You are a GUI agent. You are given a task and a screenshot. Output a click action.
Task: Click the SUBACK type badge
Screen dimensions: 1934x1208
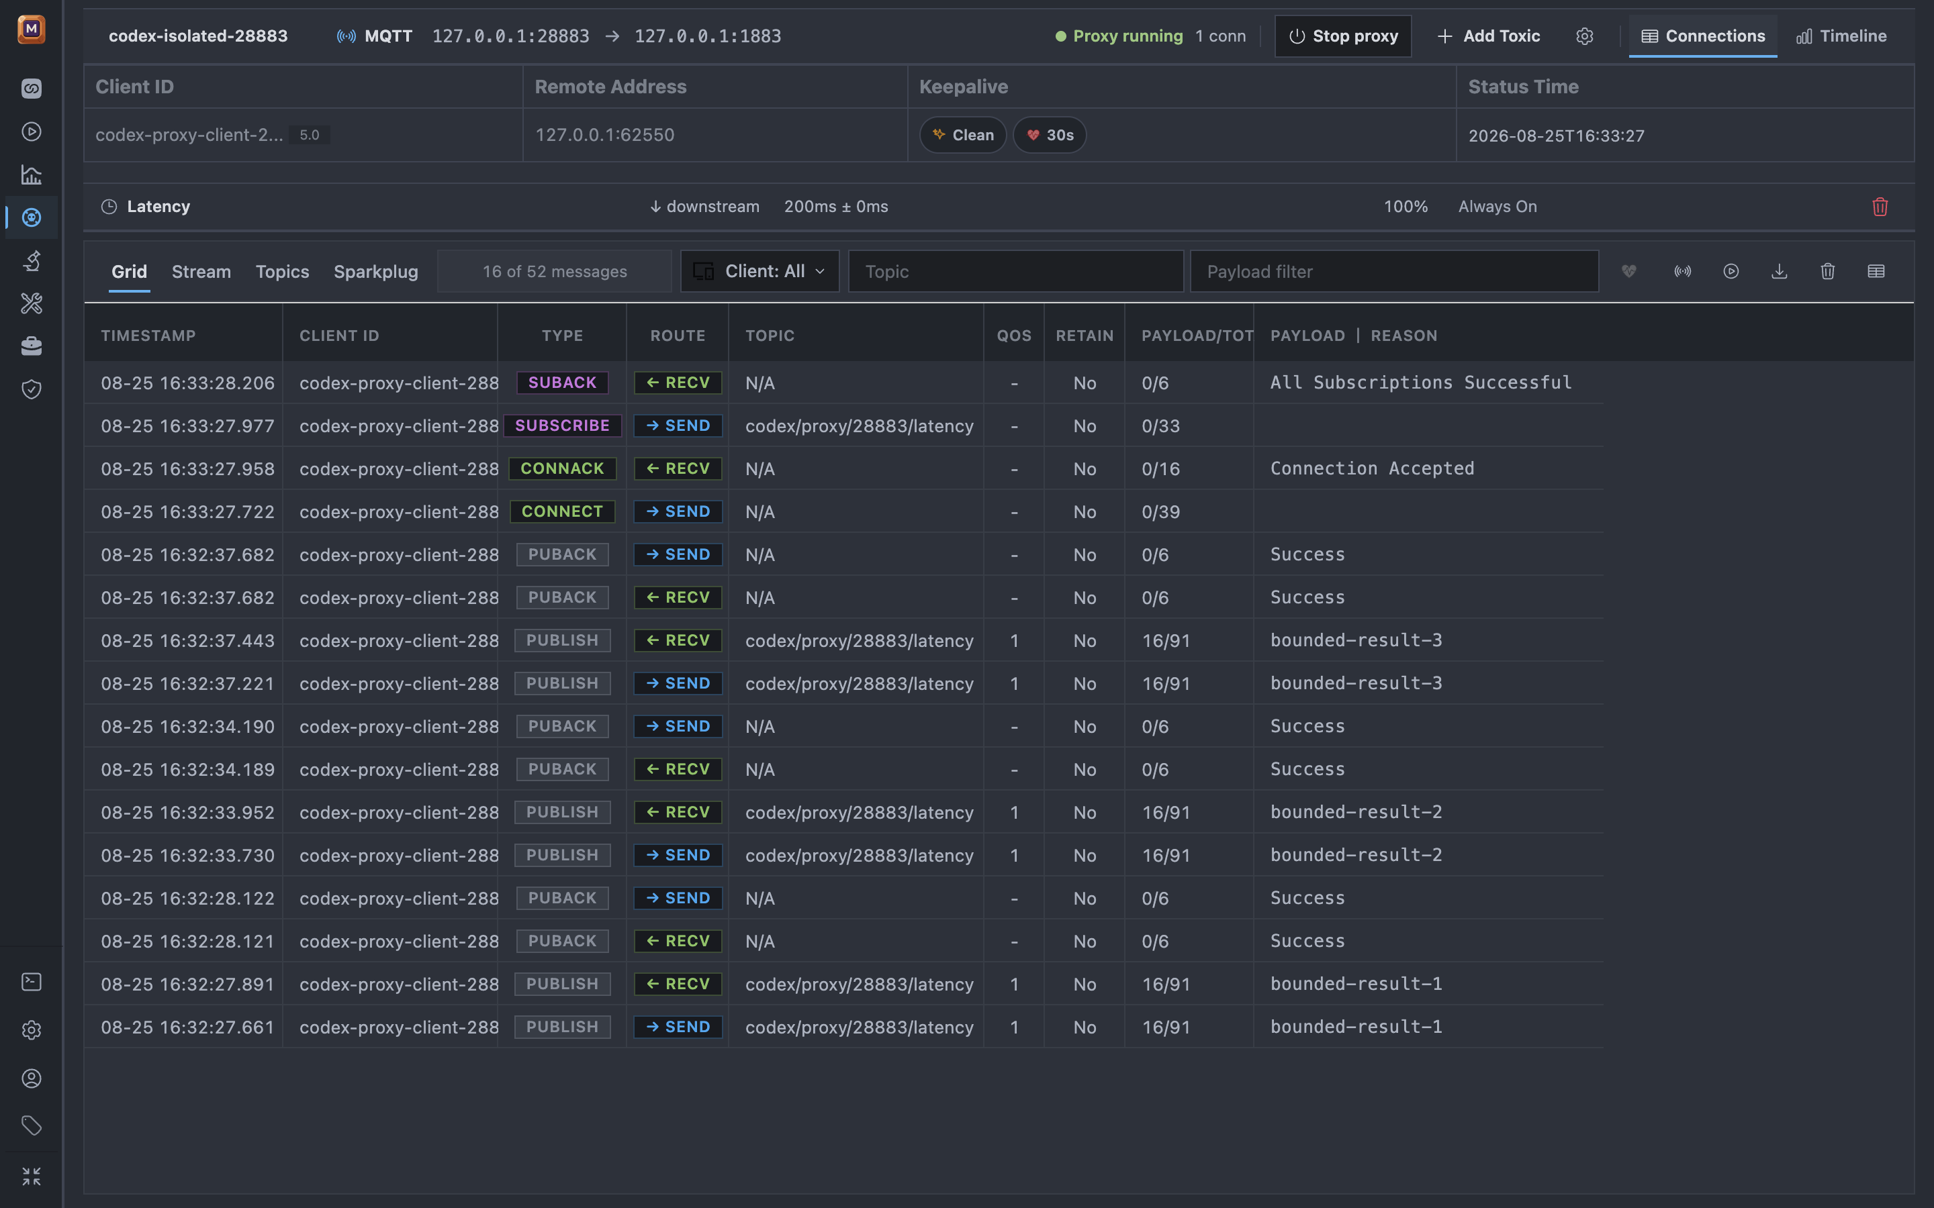coord(563,383)
